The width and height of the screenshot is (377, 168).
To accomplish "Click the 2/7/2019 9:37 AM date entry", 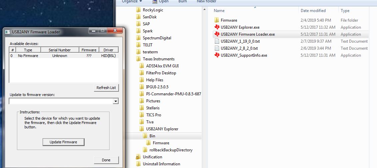I will 316,41.
